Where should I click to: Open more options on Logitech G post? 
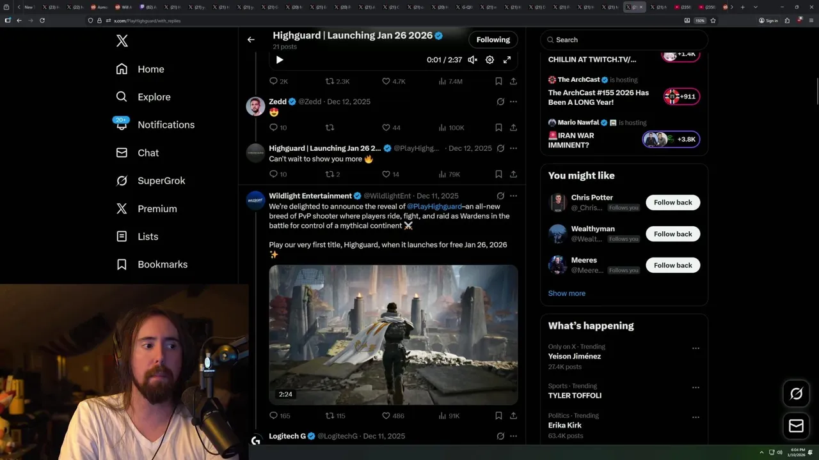pyautogui.click(x=513, y=436)
